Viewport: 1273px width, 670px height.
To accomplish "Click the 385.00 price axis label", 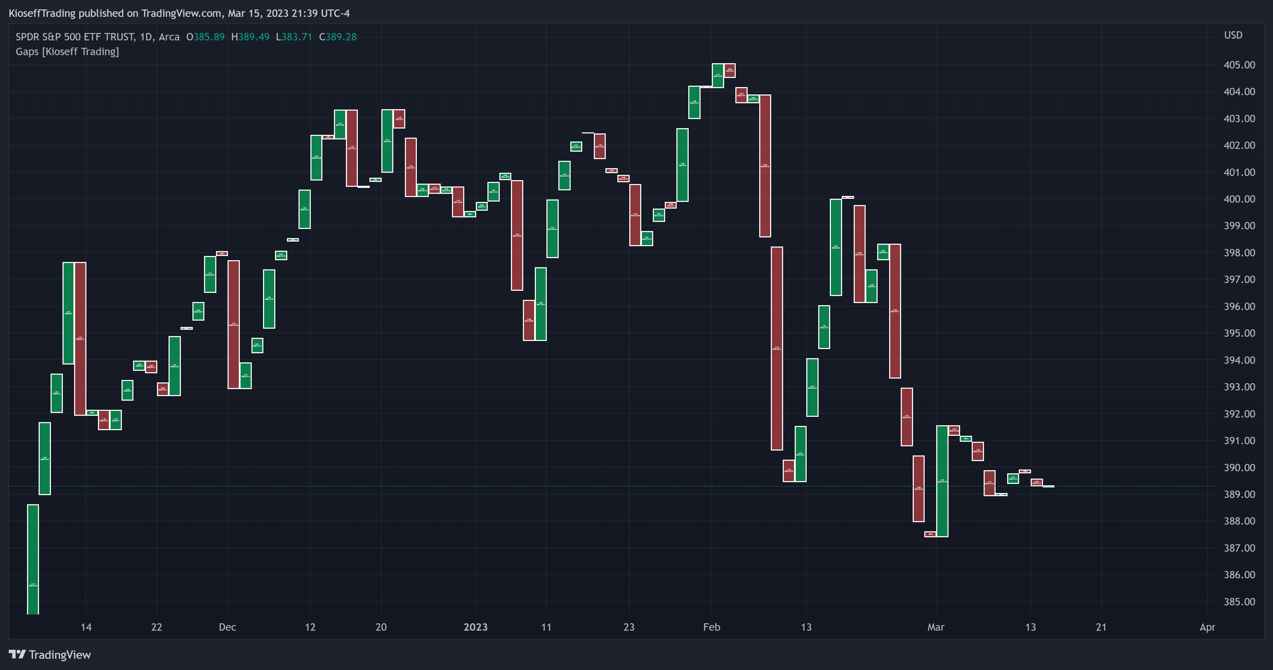I will [1239, 602].
